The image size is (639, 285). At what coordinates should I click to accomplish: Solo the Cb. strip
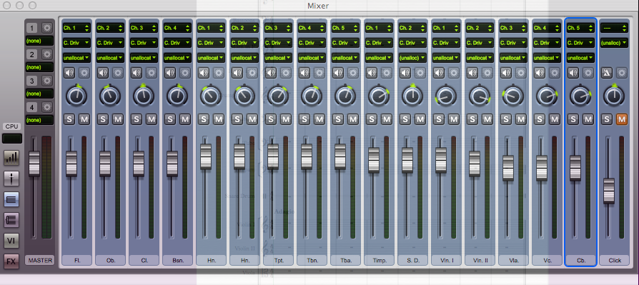(x=573, y=119)
